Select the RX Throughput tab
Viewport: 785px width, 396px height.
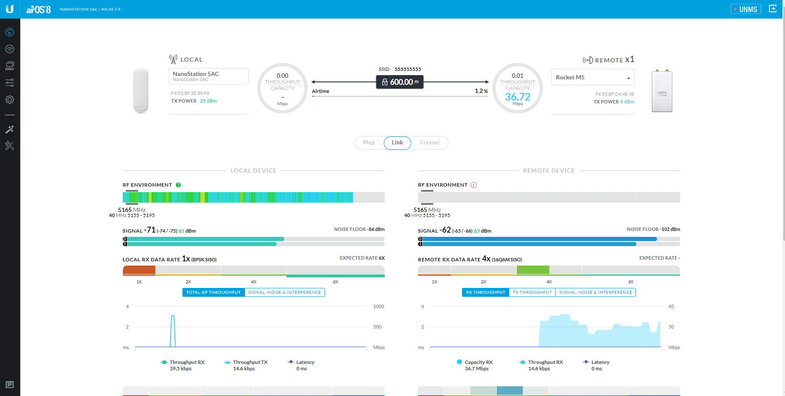(x=486, y=292)
